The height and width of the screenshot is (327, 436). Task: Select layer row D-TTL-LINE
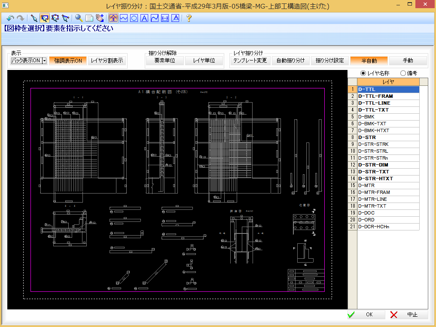388,103
